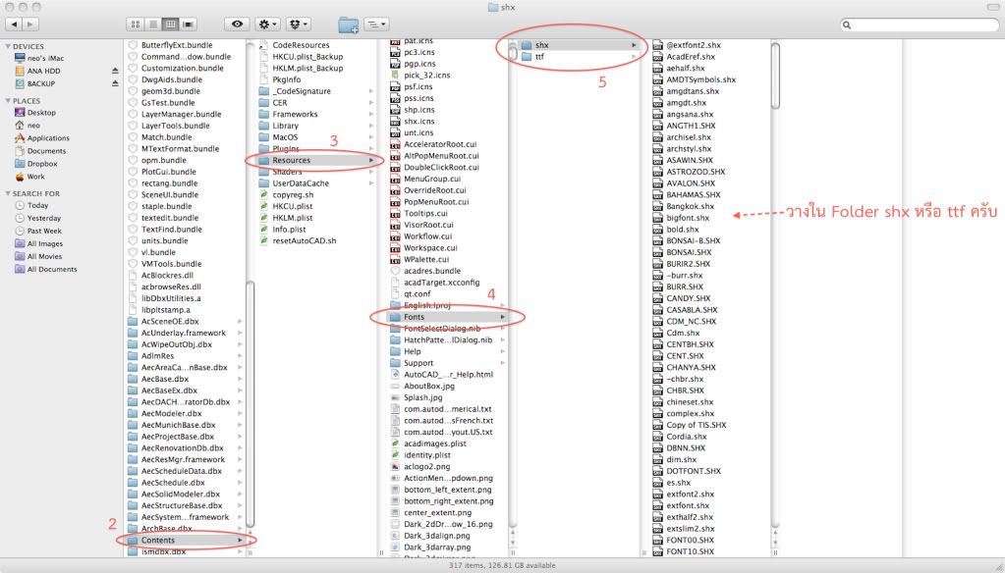1005x573 pixels.
Task: Select Info.plist file
Action: tap(289, 230)
